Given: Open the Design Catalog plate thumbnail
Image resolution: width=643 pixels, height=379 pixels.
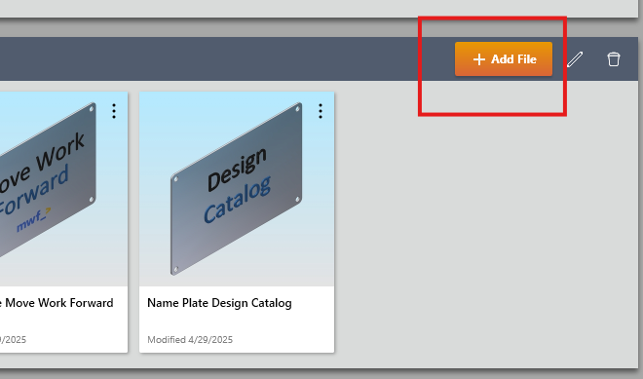Looking at the screenshot, I should (x=237, y=189).
